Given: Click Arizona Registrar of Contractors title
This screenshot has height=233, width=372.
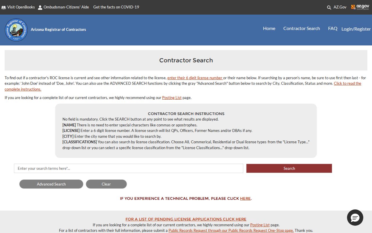Looking at the screenshot, I should pos(58,29).
